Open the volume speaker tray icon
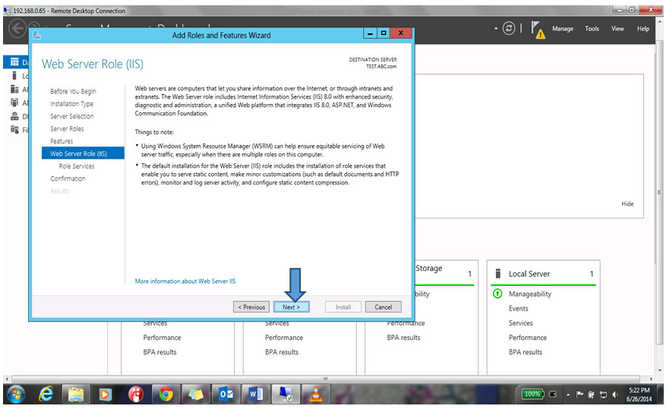The image size is (666, 409). [x=615, y=395]
